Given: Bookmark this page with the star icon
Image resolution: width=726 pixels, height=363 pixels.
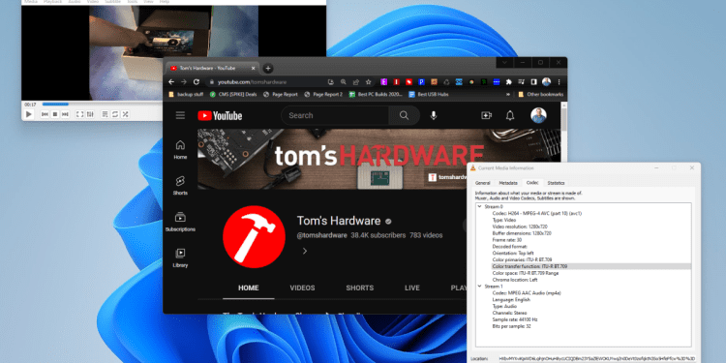Looking at the screenshot, I should click(x=368, y=82).
